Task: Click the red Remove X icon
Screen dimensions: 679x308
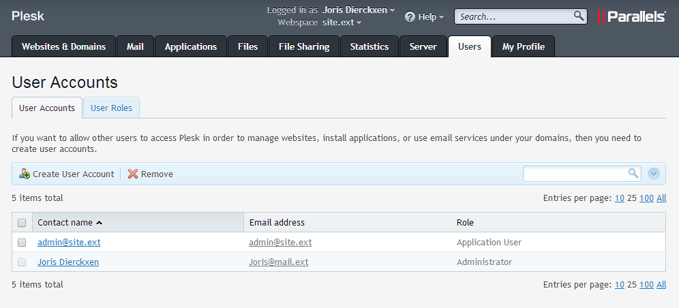Action: pos(133,174)
